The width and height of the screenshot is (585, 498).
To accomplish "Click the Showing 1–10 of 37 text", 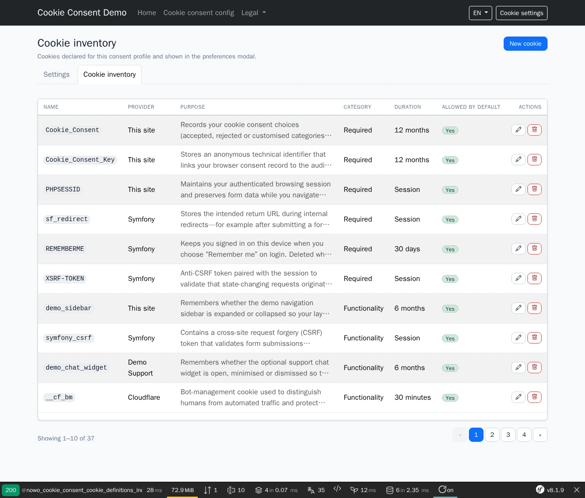I will (66, 438).
